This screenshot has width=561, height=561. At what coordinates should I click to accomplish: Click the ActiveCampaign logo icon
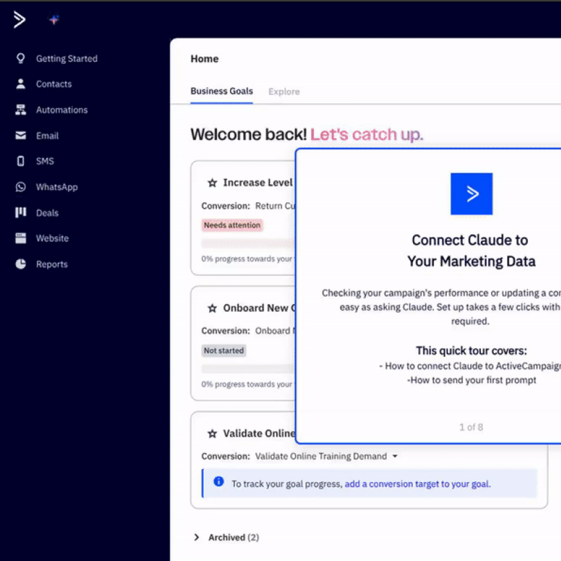point(19,20)
